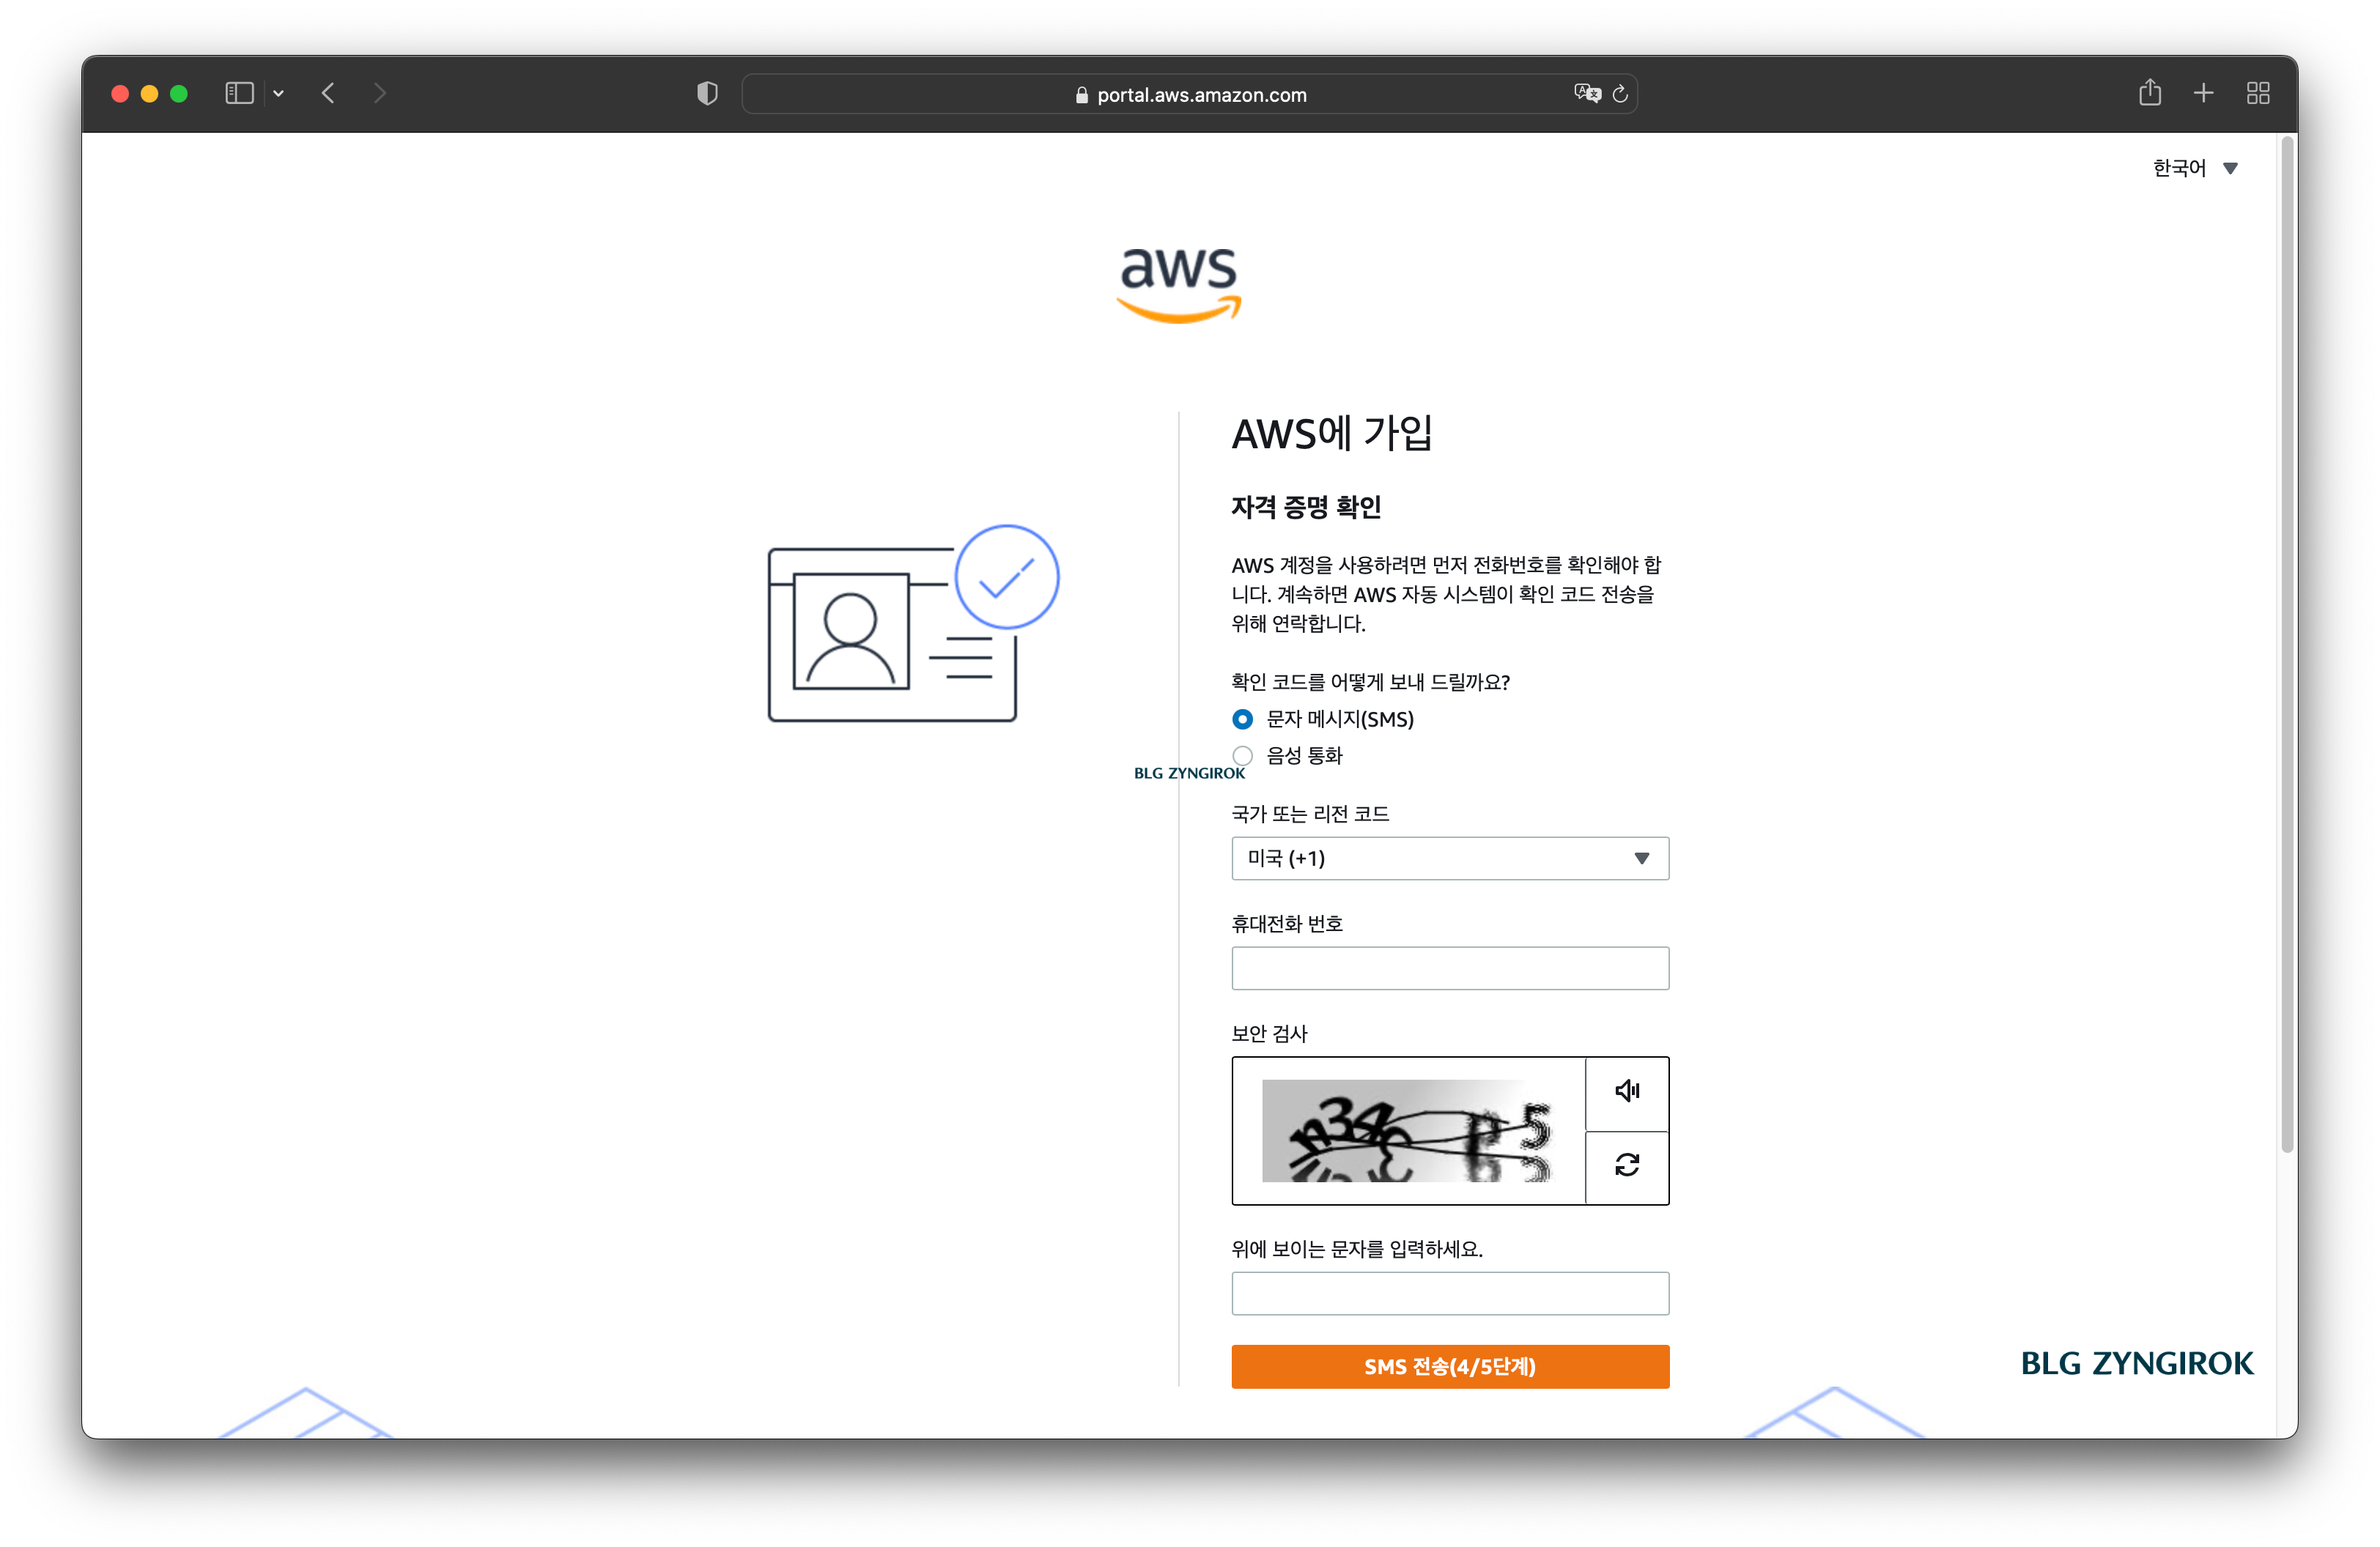
Task: Reload the current page
Action: tap(1621, 94)
